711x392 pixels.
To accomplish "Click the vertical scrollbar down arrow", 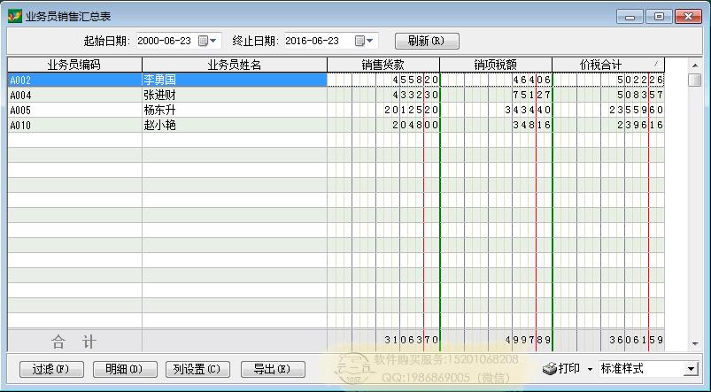I will pyautogui.click(x=695, y=342).
